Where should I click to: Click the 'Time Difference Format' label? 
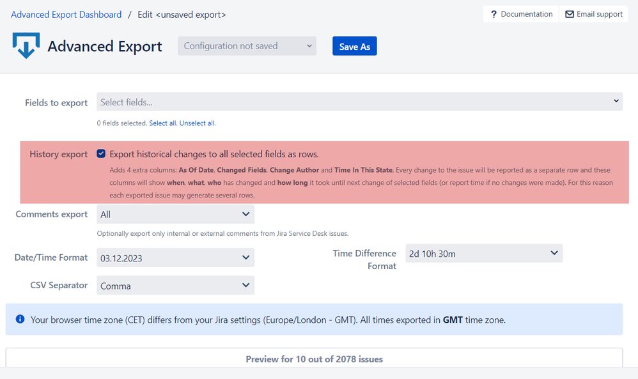pos(364,259)
